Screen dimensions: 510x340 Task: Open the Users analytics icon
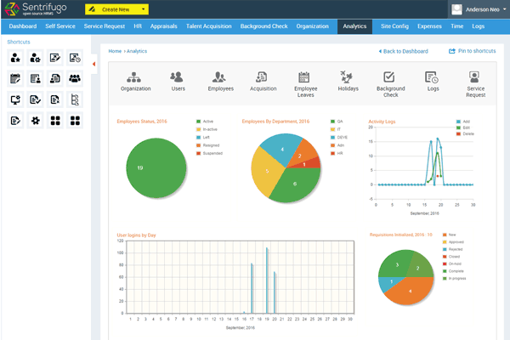pyautogui.click(x=177, y=77)
